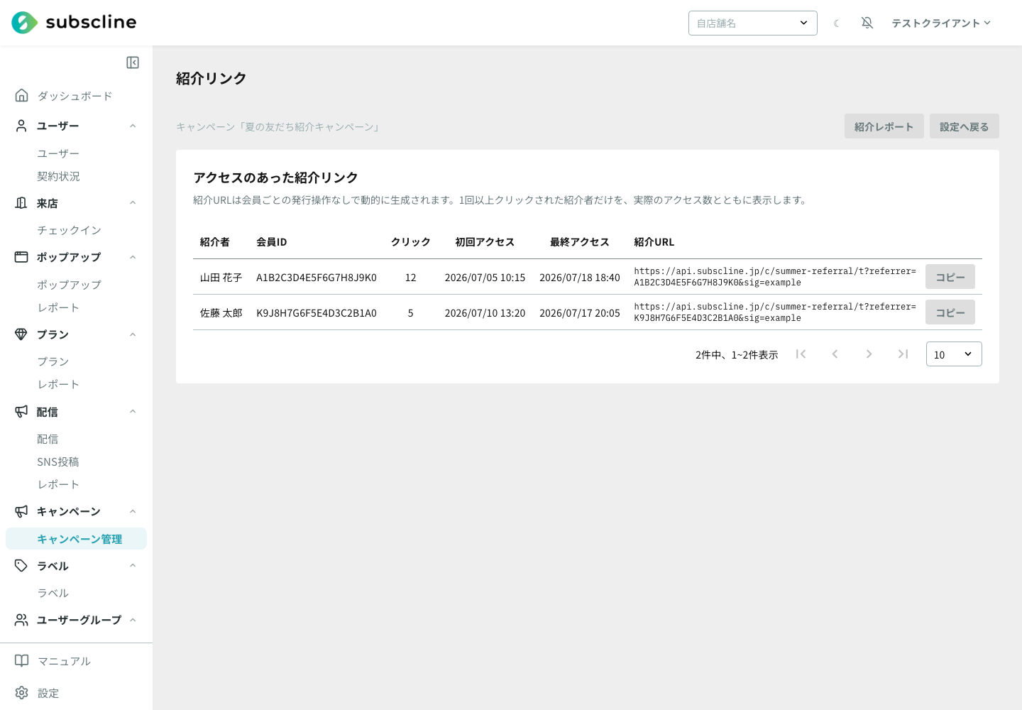Open 設定 at the sidebar bottom
The image size is (1022, 710).
click(x=48, y=693)
